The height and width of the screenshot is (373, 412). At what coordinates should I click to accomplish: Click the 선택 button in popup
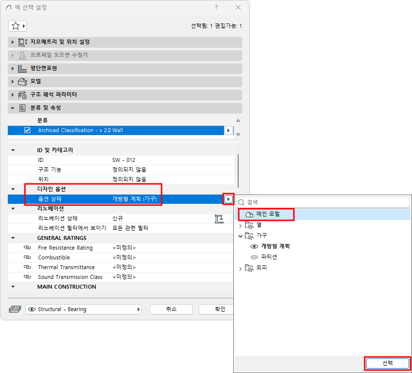[x=387, y=363]
